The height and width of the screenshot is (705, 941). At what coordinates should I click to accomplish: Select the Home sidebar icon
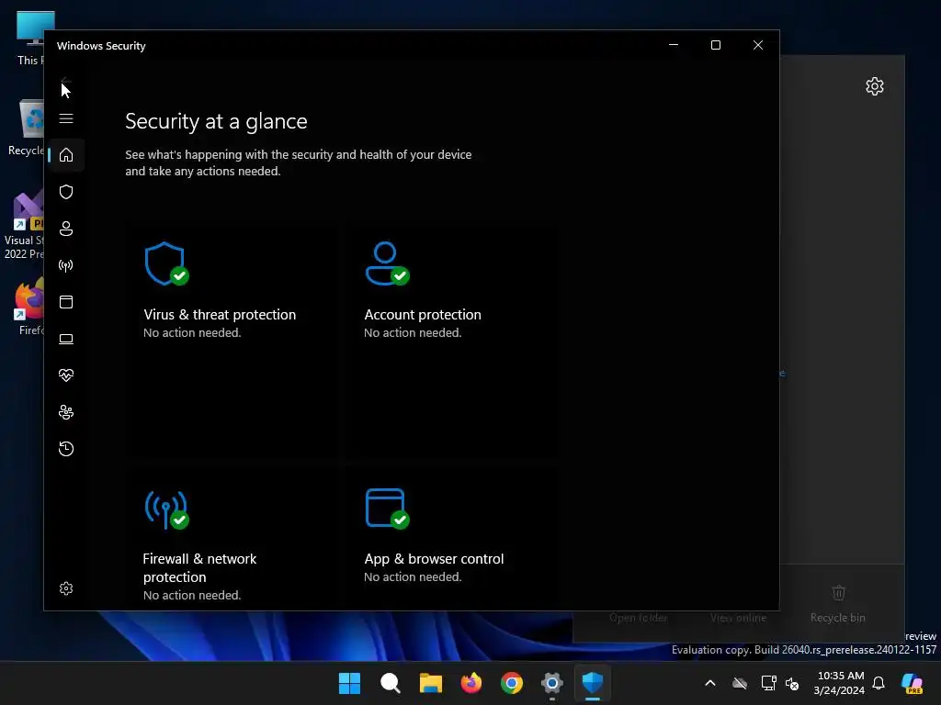[x=66, y=155]
